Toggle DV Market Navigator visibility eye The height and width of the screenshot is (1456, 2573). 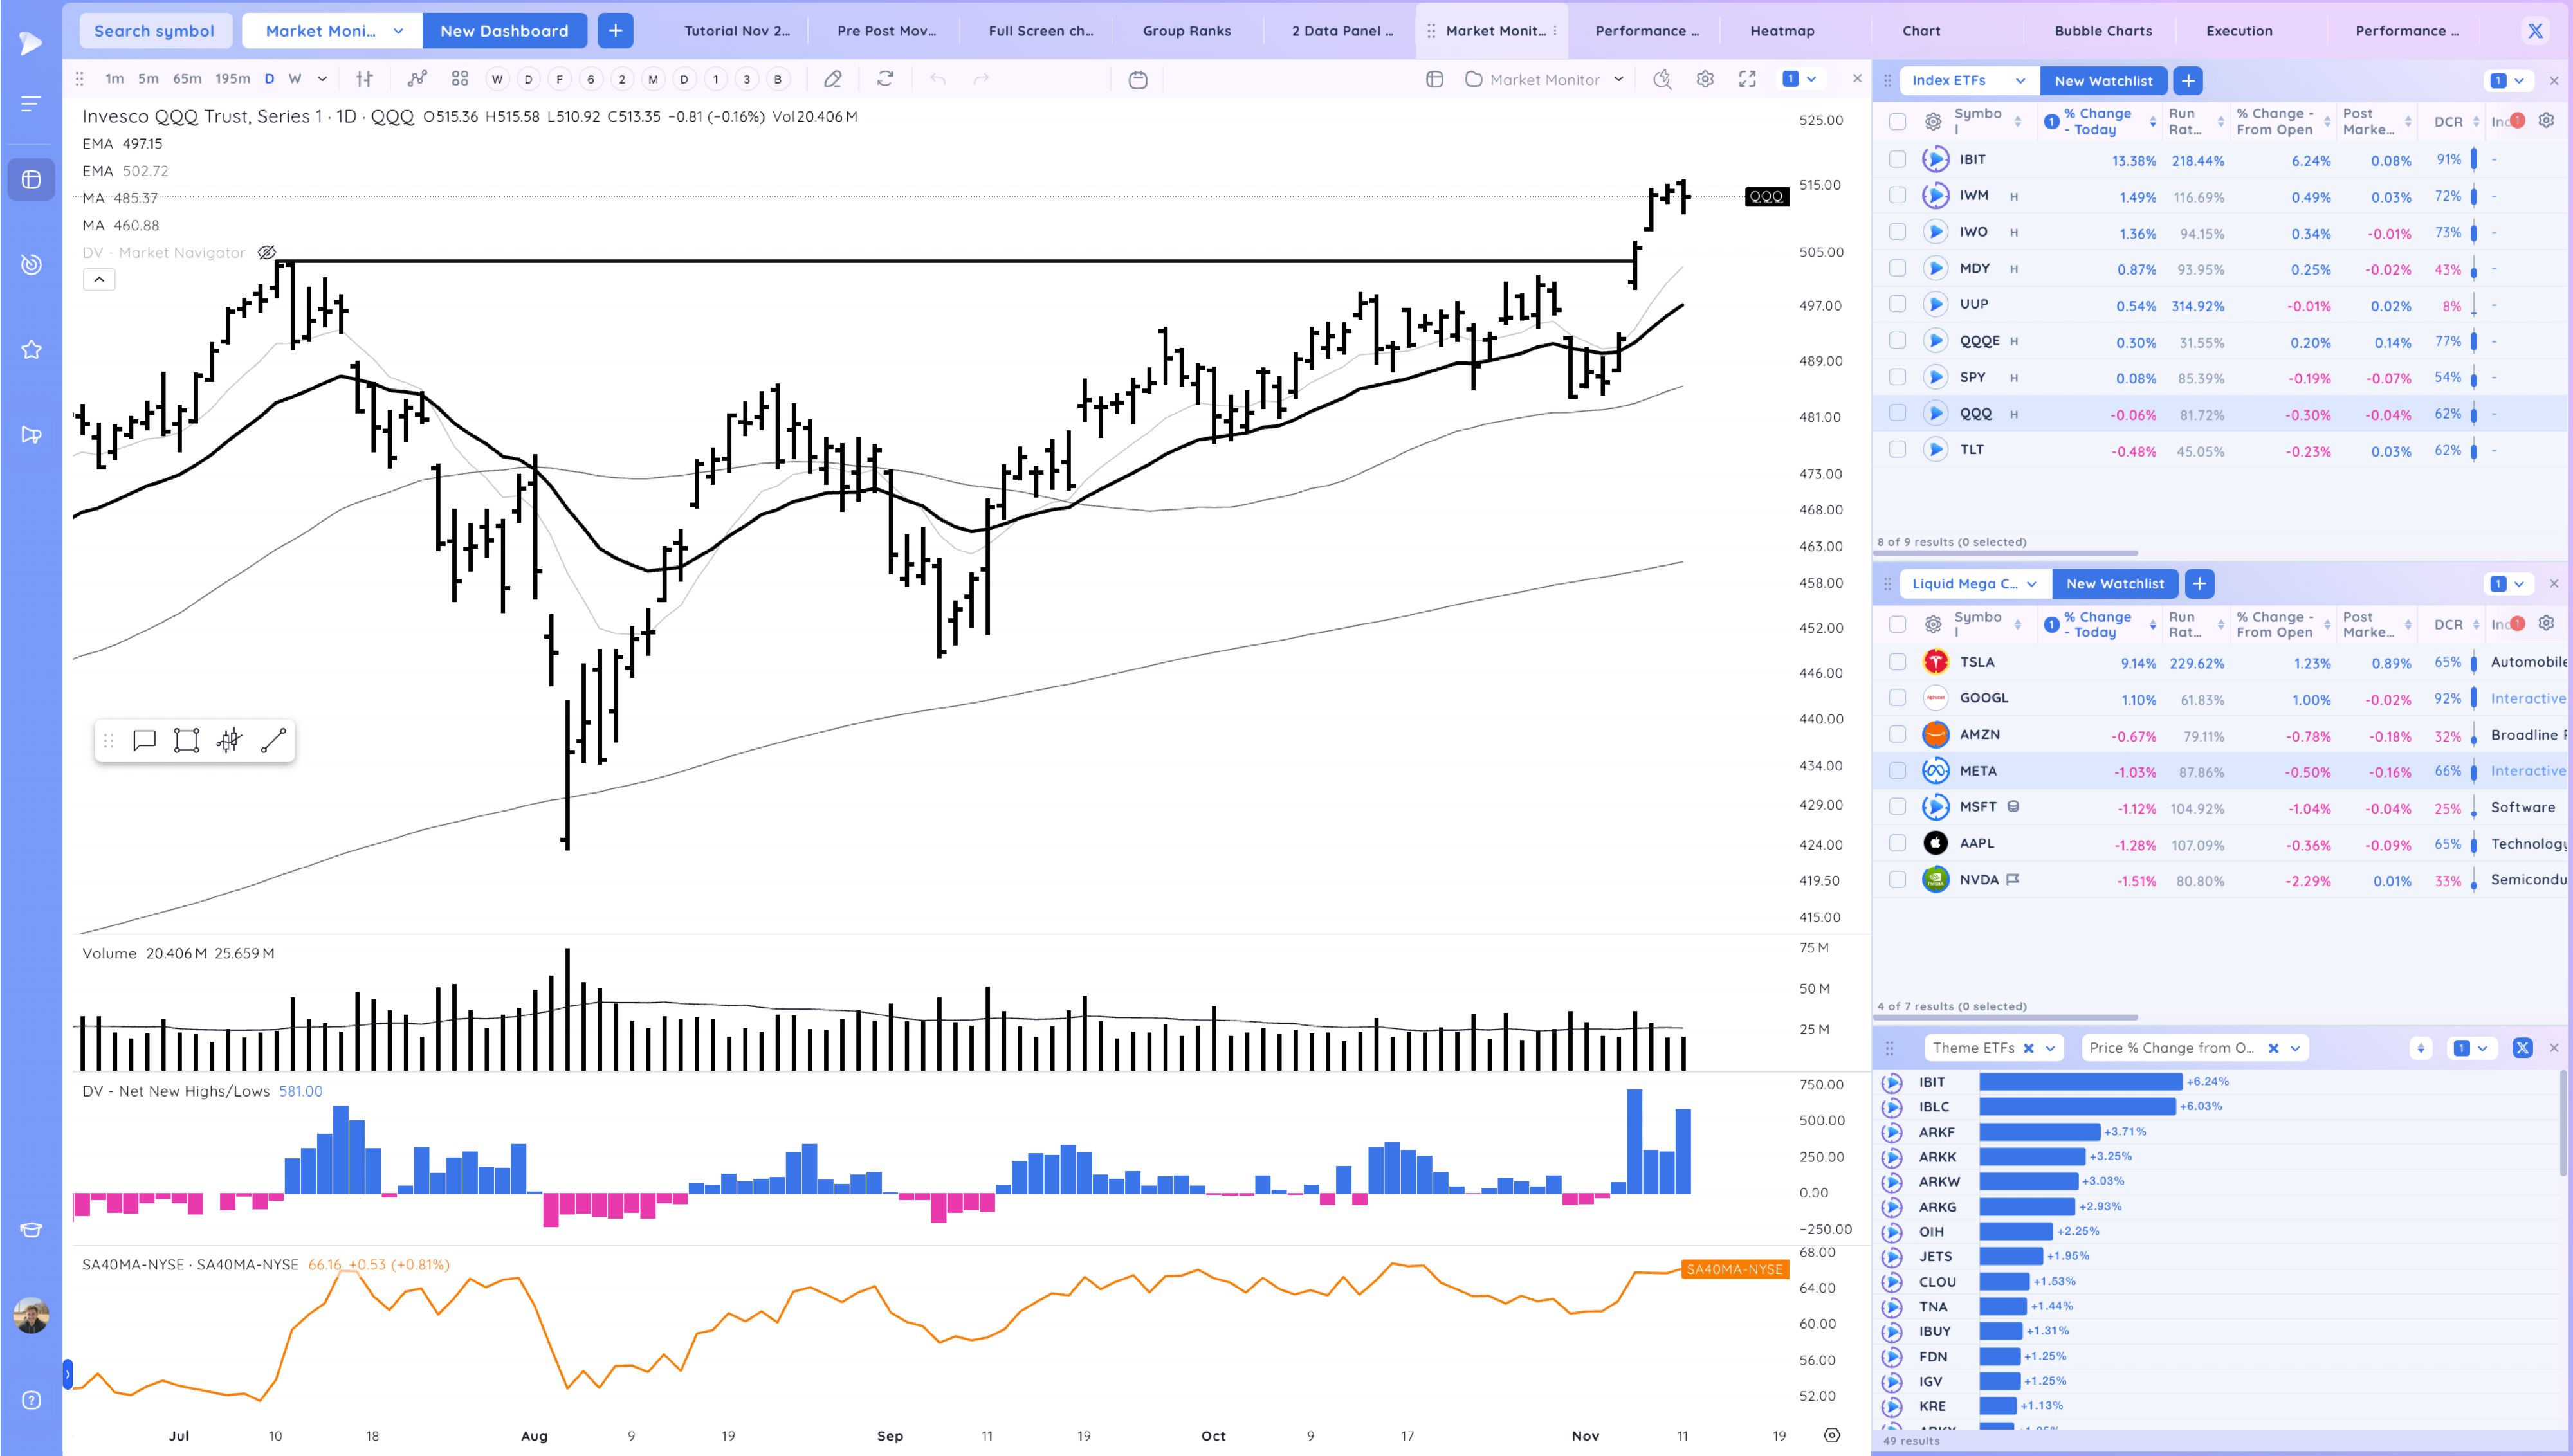(x=267, y=253)
